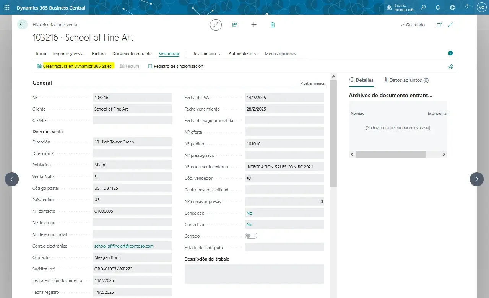This screenshot has width=489, height=298.
Task: Expand the Relacionado menu
Action: tap(207, 54)
